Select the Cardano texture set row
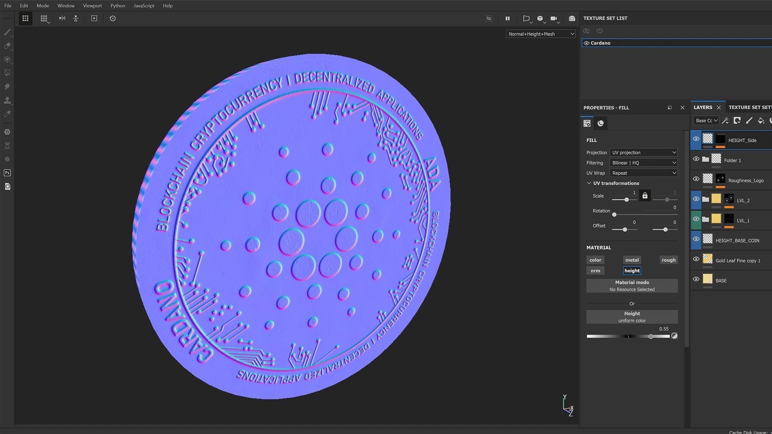This screenshot has height=434, width=772. click(677, 43)
